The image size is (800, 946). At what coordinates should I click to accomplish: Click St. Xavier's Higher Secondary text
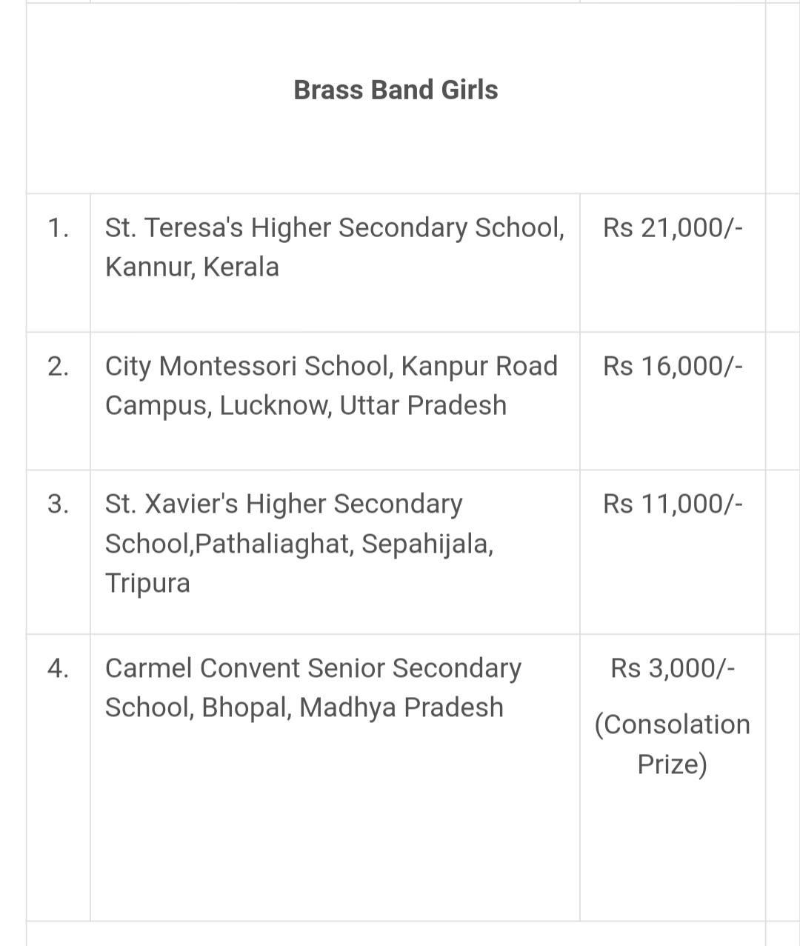click(284, 504)
